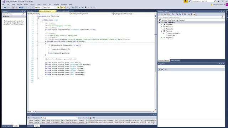Click the Start debugging play button
228x128 pixels.
click(59, 7)
